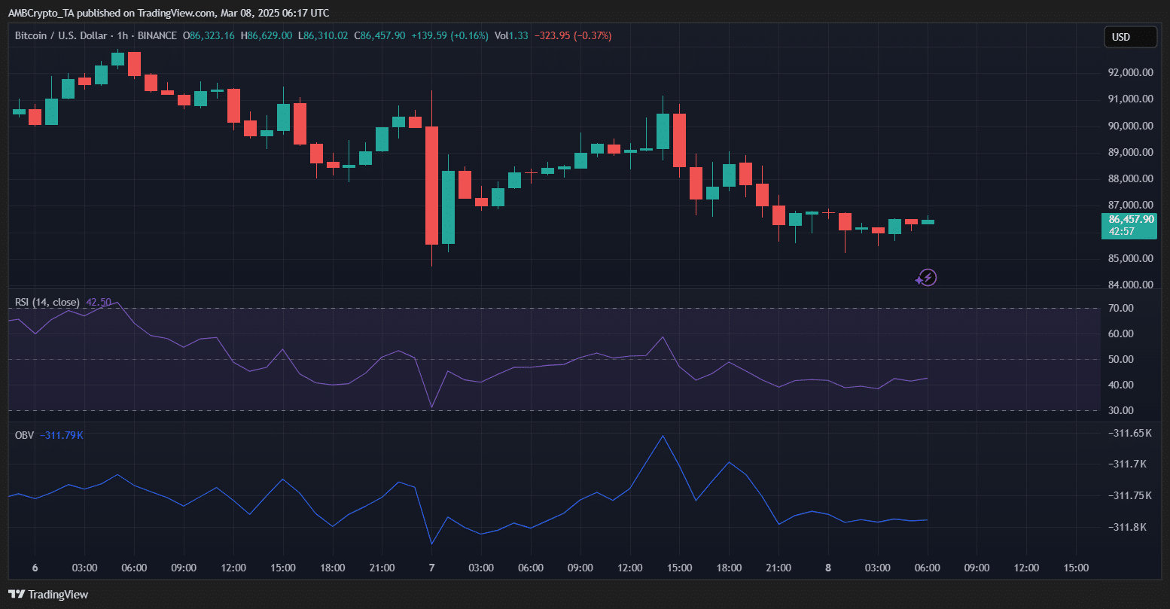Click the 30.00 RSI scale label

pyautogui.click(x=1121, y=411)
